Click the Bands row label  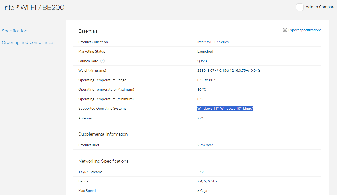click(x=83, y=181)
